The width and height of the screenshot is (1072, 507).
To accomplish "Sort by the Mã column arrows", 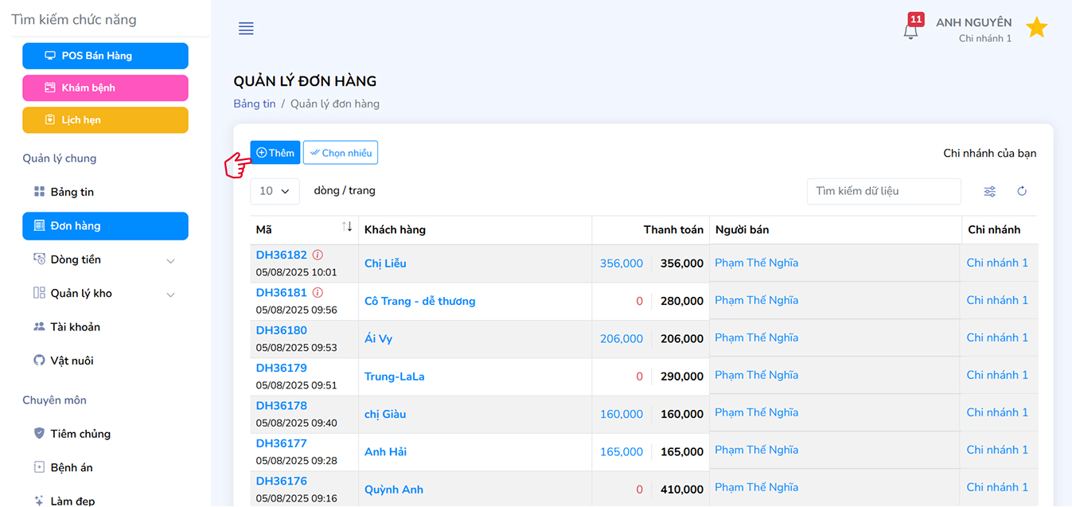I will coord(347,228).
